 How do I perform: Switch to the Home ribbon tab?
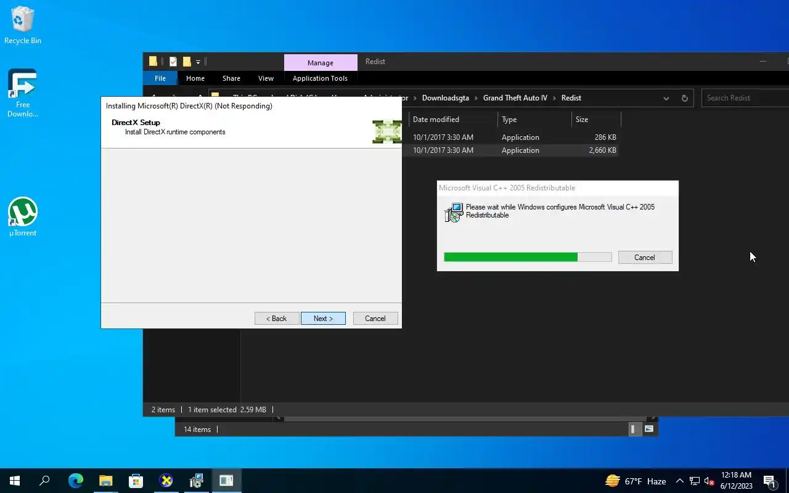(195, 78)
